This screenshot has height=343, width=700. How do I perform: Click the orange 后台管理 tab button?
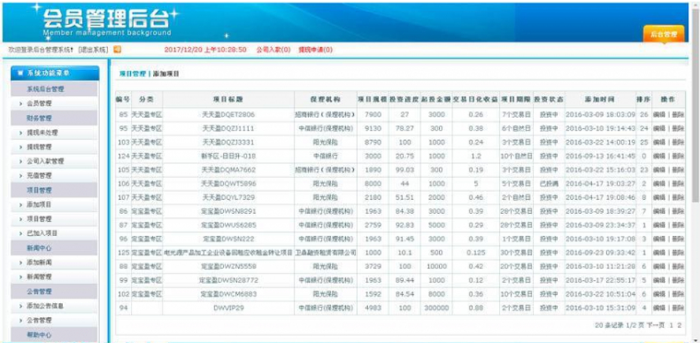click(664, 34)
